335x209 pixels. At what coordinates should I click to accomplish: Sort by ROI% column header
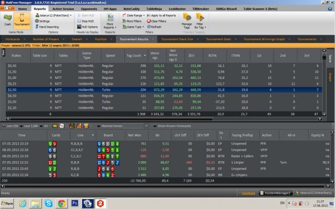(x=212, y=55)
